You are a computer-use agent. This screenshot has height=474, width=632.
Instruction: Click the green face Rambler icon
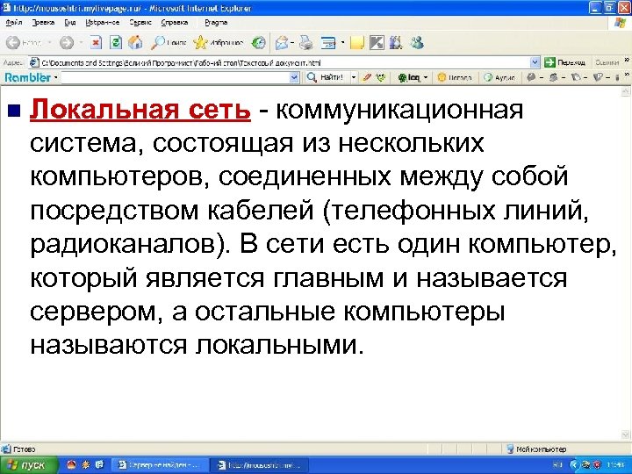coord(381,77)
